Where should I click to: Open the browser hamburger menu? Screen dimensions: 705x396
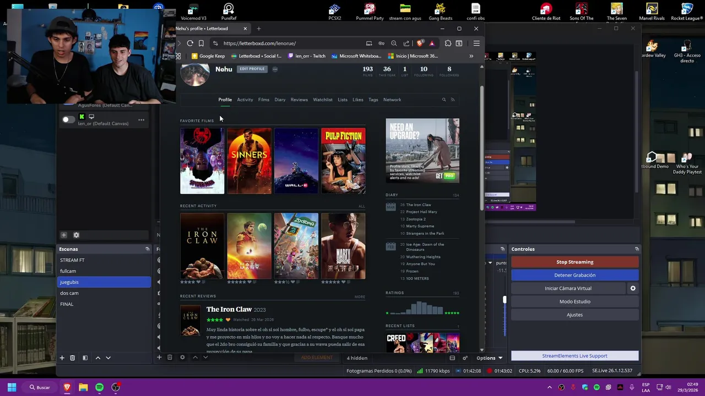pyautogui.click(x=476, y=43)
